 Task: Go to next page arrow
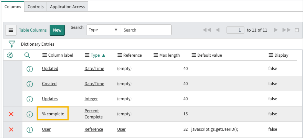(x=276, y=30)
